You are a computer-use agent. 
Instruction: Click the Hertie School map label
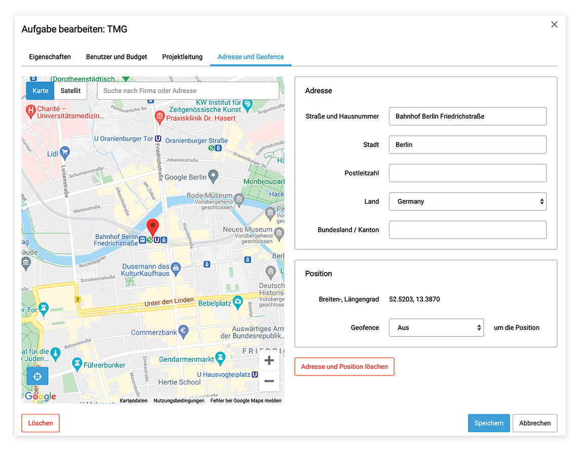tap(179, 382)
